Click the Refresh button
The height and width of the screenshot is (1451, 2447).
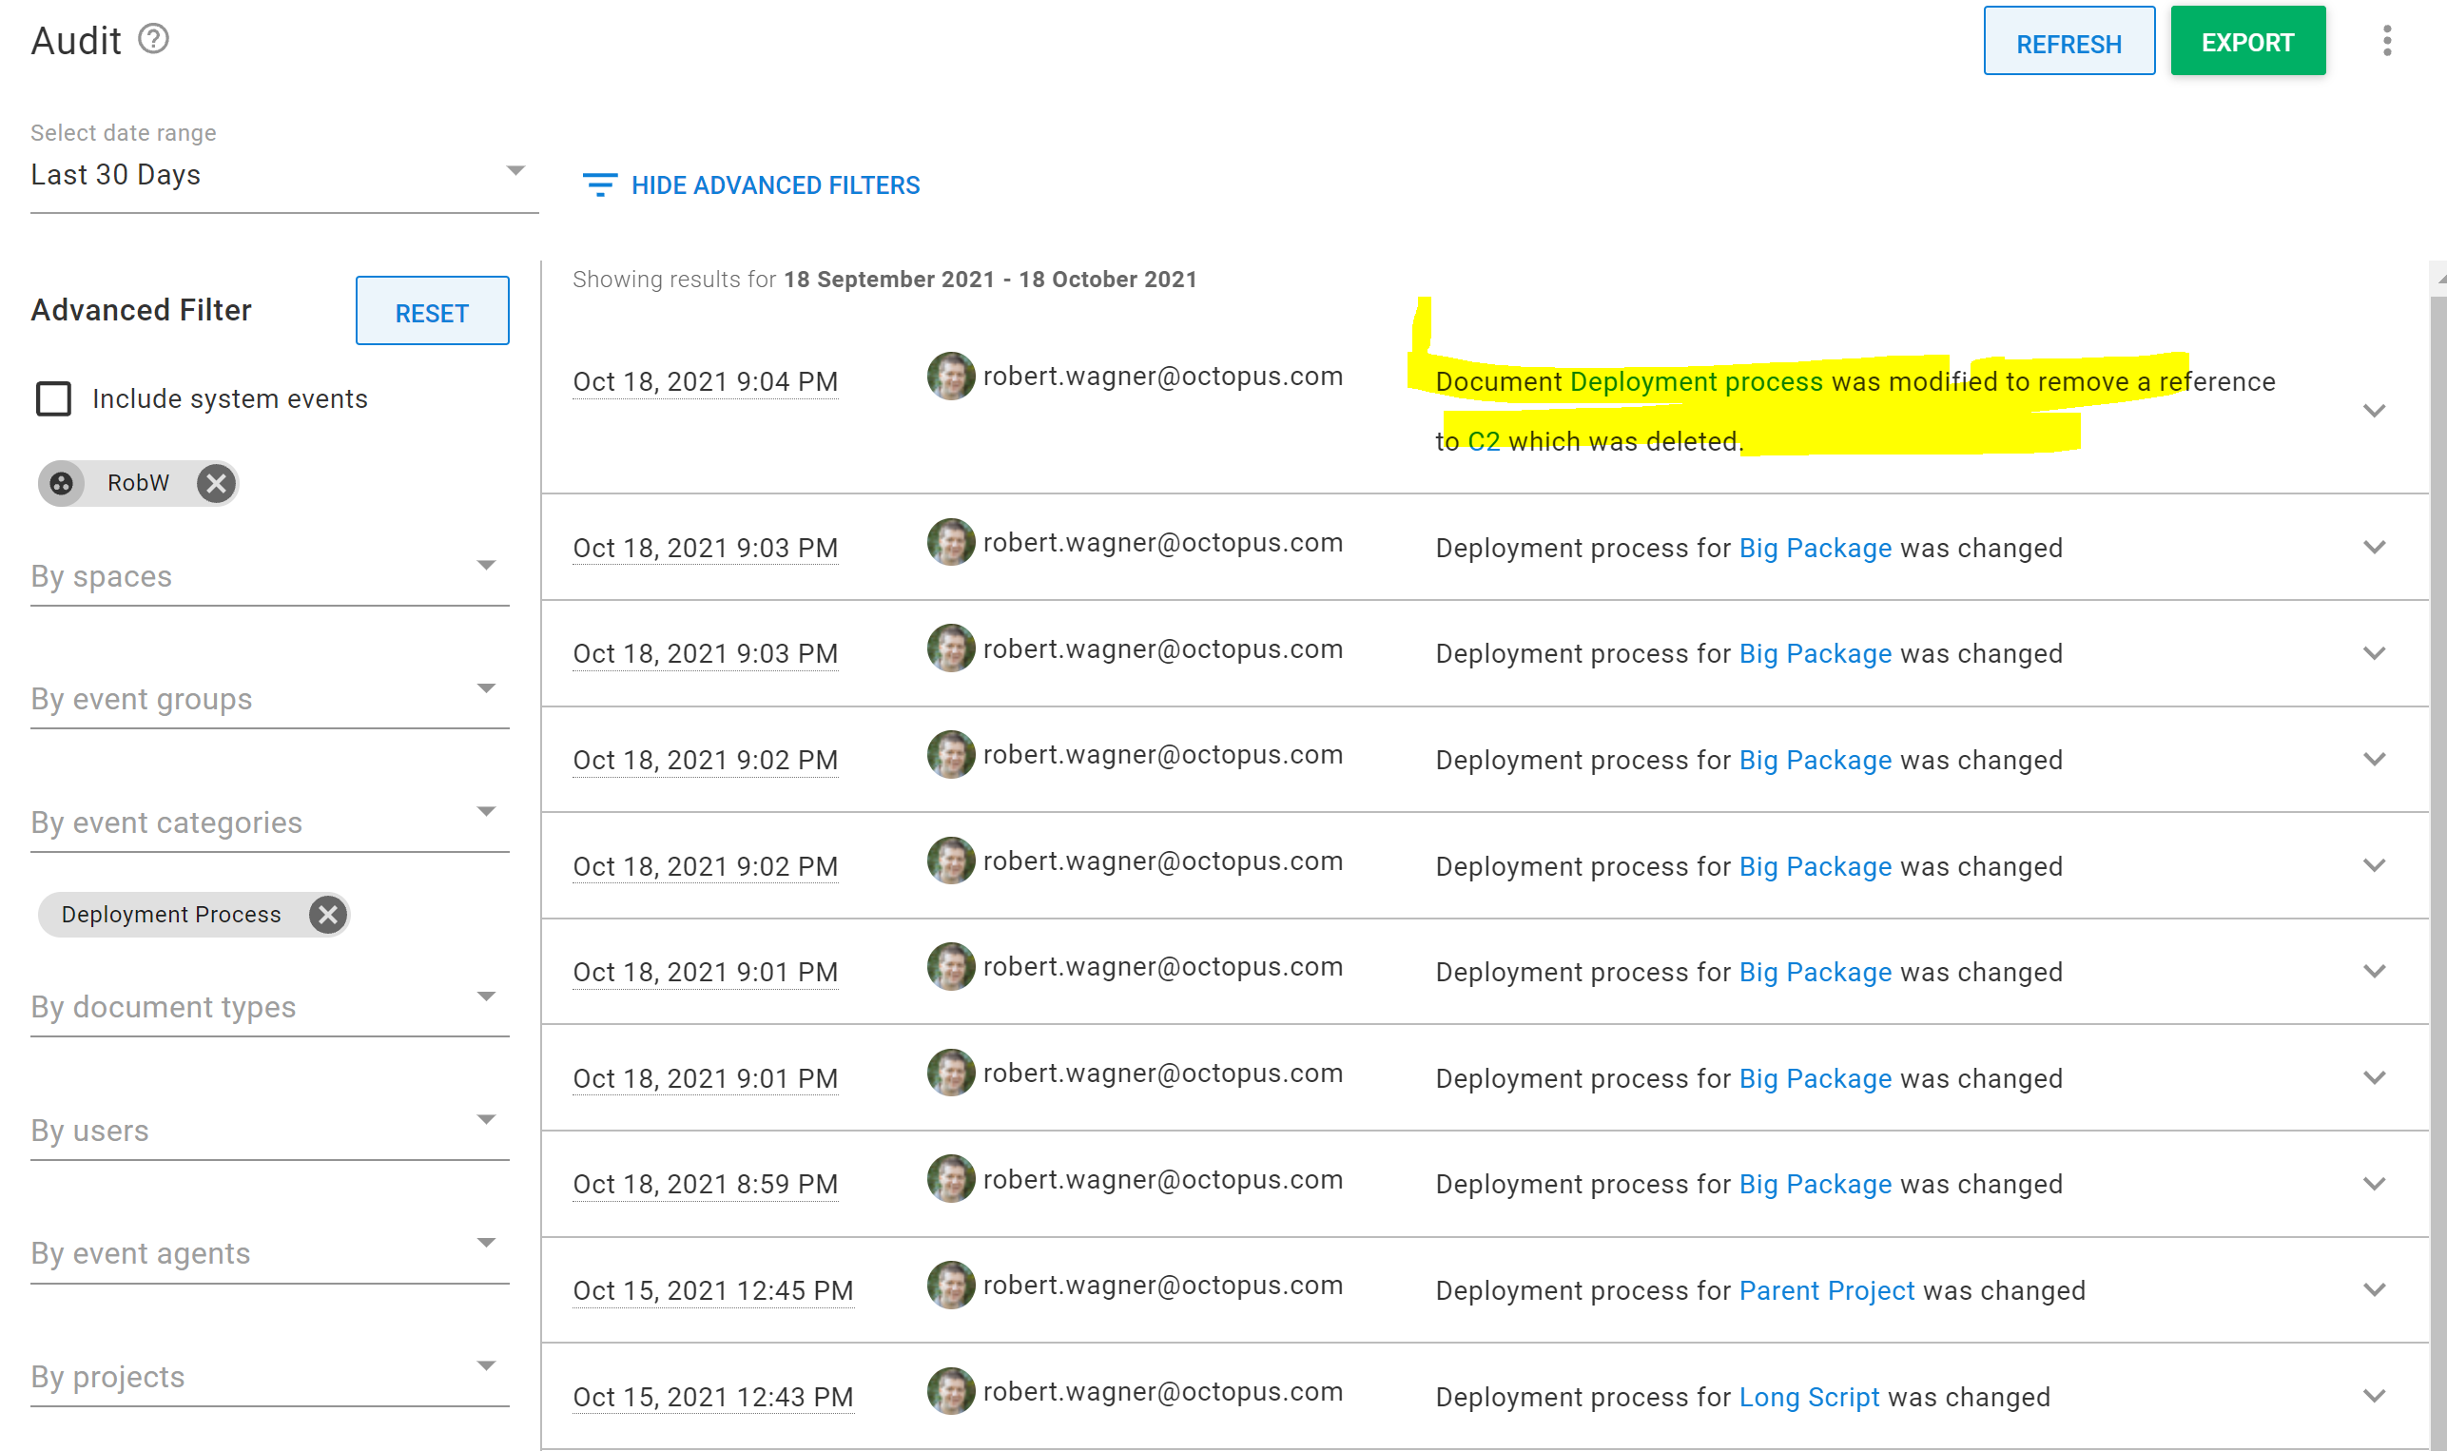[x=2068, y=41]
